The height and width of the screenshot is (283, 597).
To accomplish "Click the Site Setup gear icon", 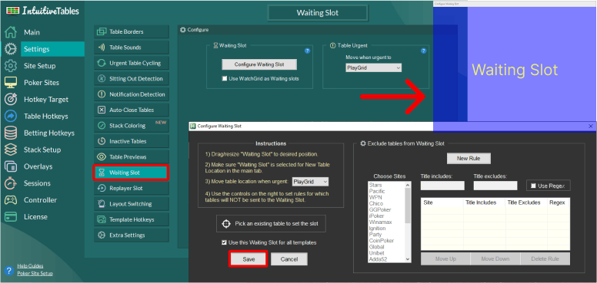I will 10,66.
